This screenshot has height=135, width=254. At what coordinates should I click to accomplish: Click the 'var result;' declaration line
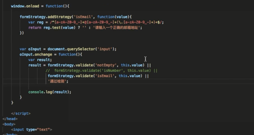click(40, 60)
